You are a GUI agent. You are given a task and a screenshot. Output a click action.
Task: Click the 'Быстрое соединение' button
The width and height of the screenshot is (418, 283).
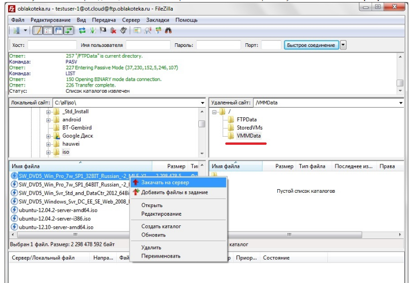click(x=311, y=45)
